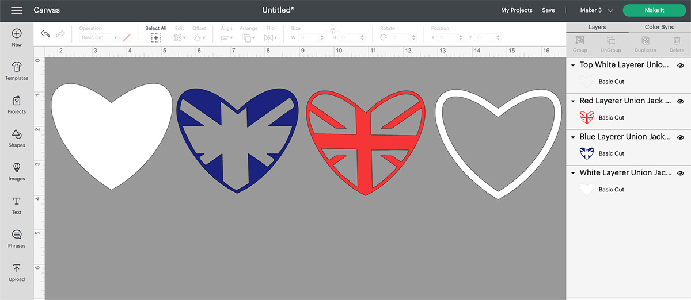
Task: Click the green Make It button
Action: point(654,10)
